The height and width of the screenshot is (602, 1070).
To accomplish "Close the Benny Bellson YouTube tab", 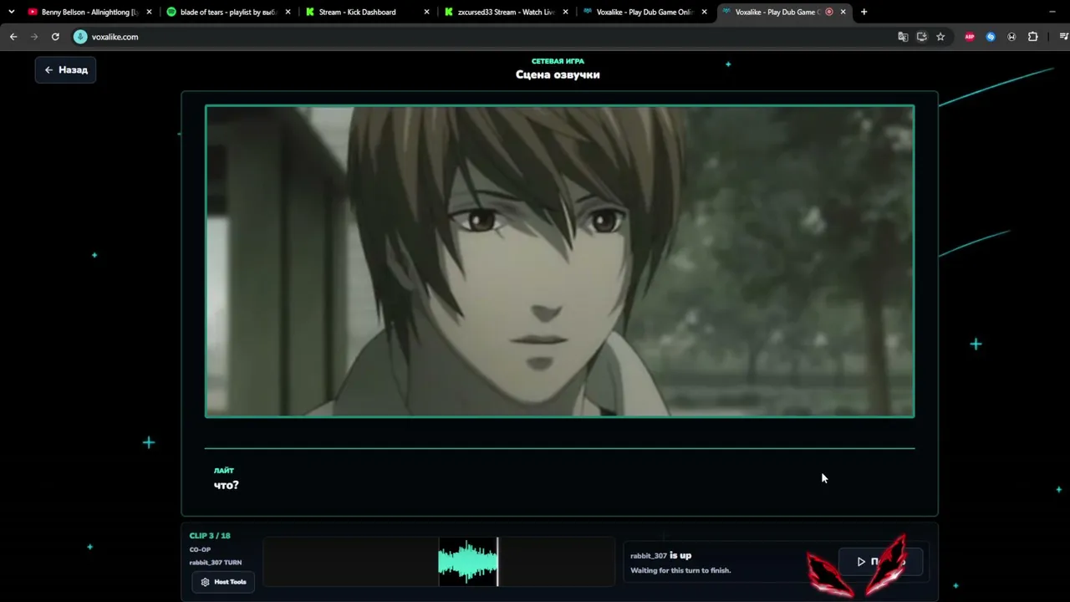I will pos(149,12).
